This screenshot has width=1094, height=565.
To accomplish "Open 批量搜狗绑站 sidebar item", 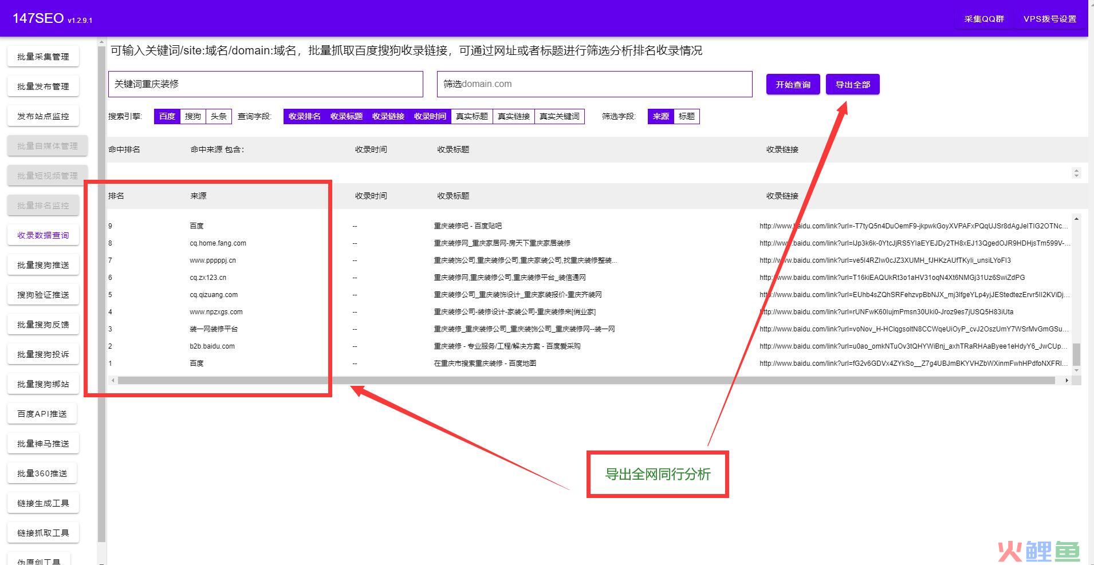I will pos(43,384).
